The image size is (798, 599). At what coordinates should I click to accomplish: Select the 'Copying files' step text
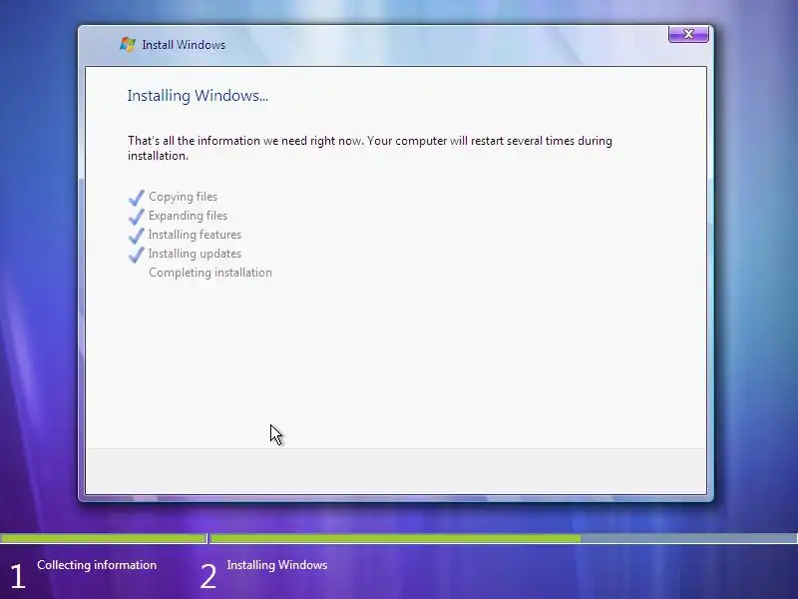click(183, 197)
